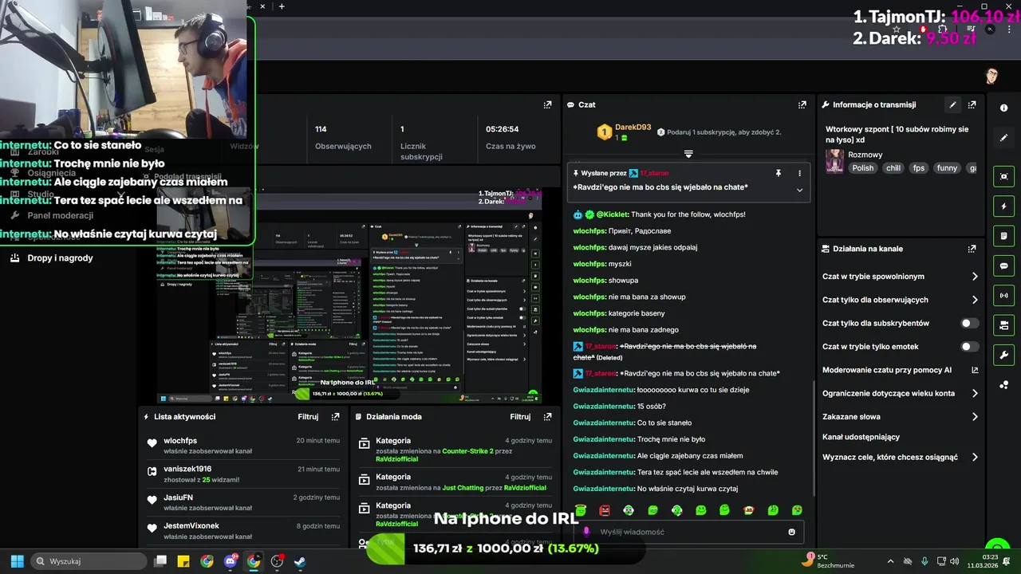The image size is (1021, 574).
Task: Open Kanał udostępniający option
Action: 861,437
